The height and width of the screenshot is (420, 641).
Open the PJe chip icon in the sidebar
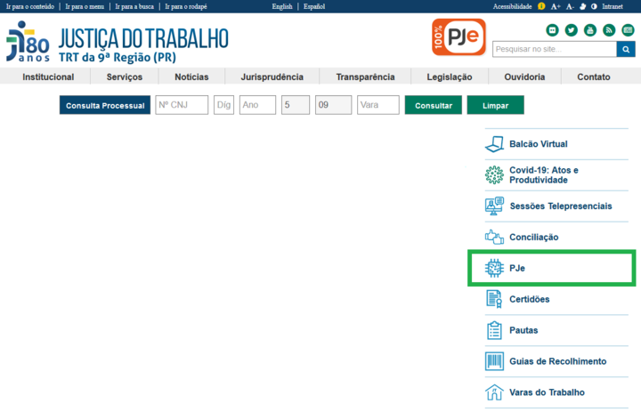[x=494, y=268]
